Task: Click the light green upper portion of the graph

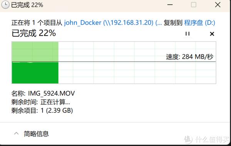Action: 35,51
